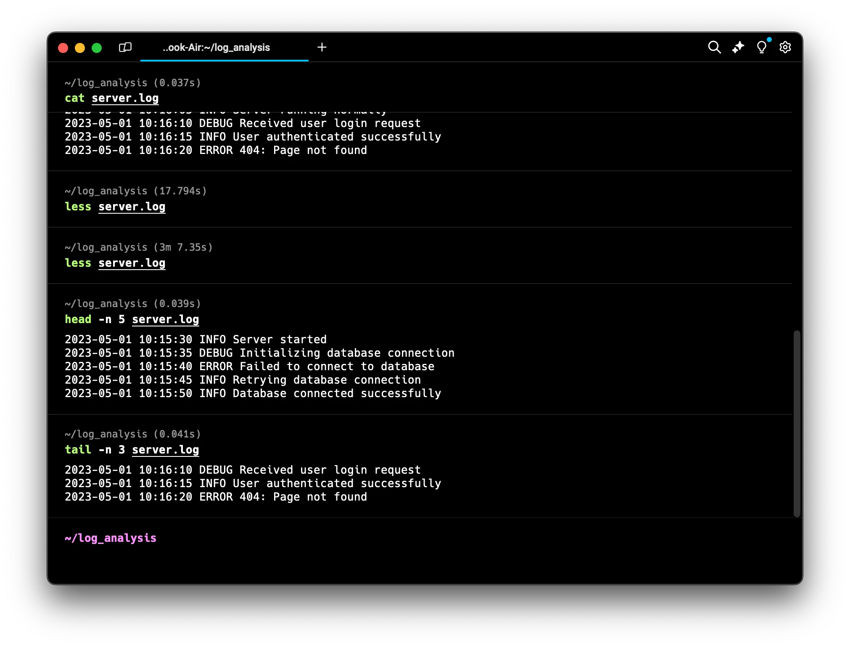Image resolution: width=850 pixels, height=647 pixels.
Task: Click the ERROR Failed to connect line
Action: pyautogui.click(x=249, y=366)
